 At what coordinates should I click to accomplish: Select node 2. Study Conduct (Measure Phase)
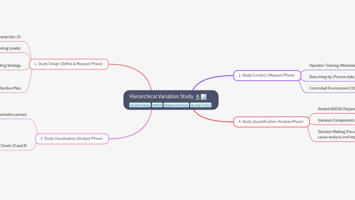click(267, 75)
